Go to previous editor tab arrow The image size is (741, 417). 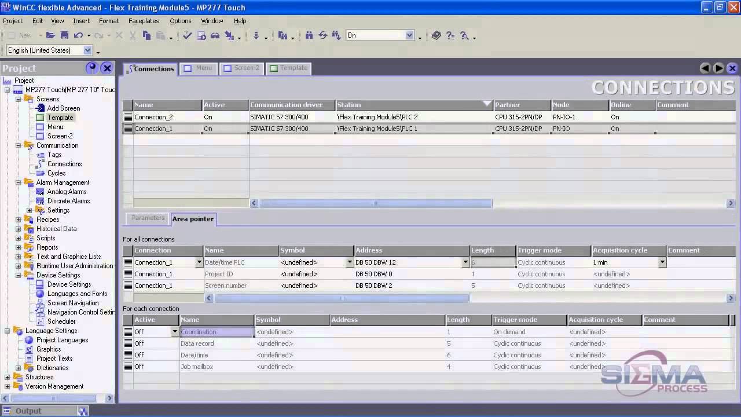point(705,68)
